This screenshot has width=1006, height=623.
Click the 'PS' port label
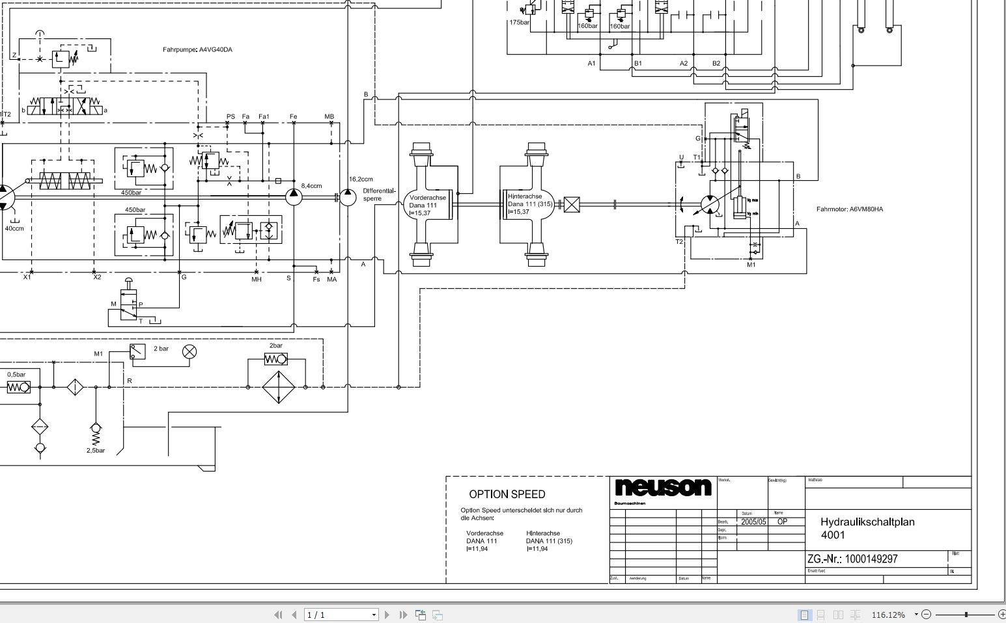point(231,117)
